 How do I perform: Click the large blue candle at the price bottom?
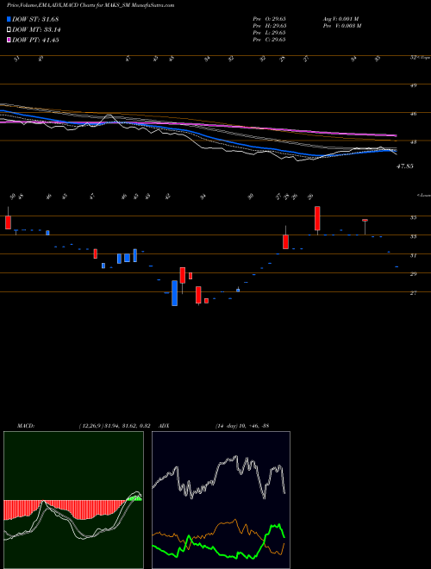point(174,293)
